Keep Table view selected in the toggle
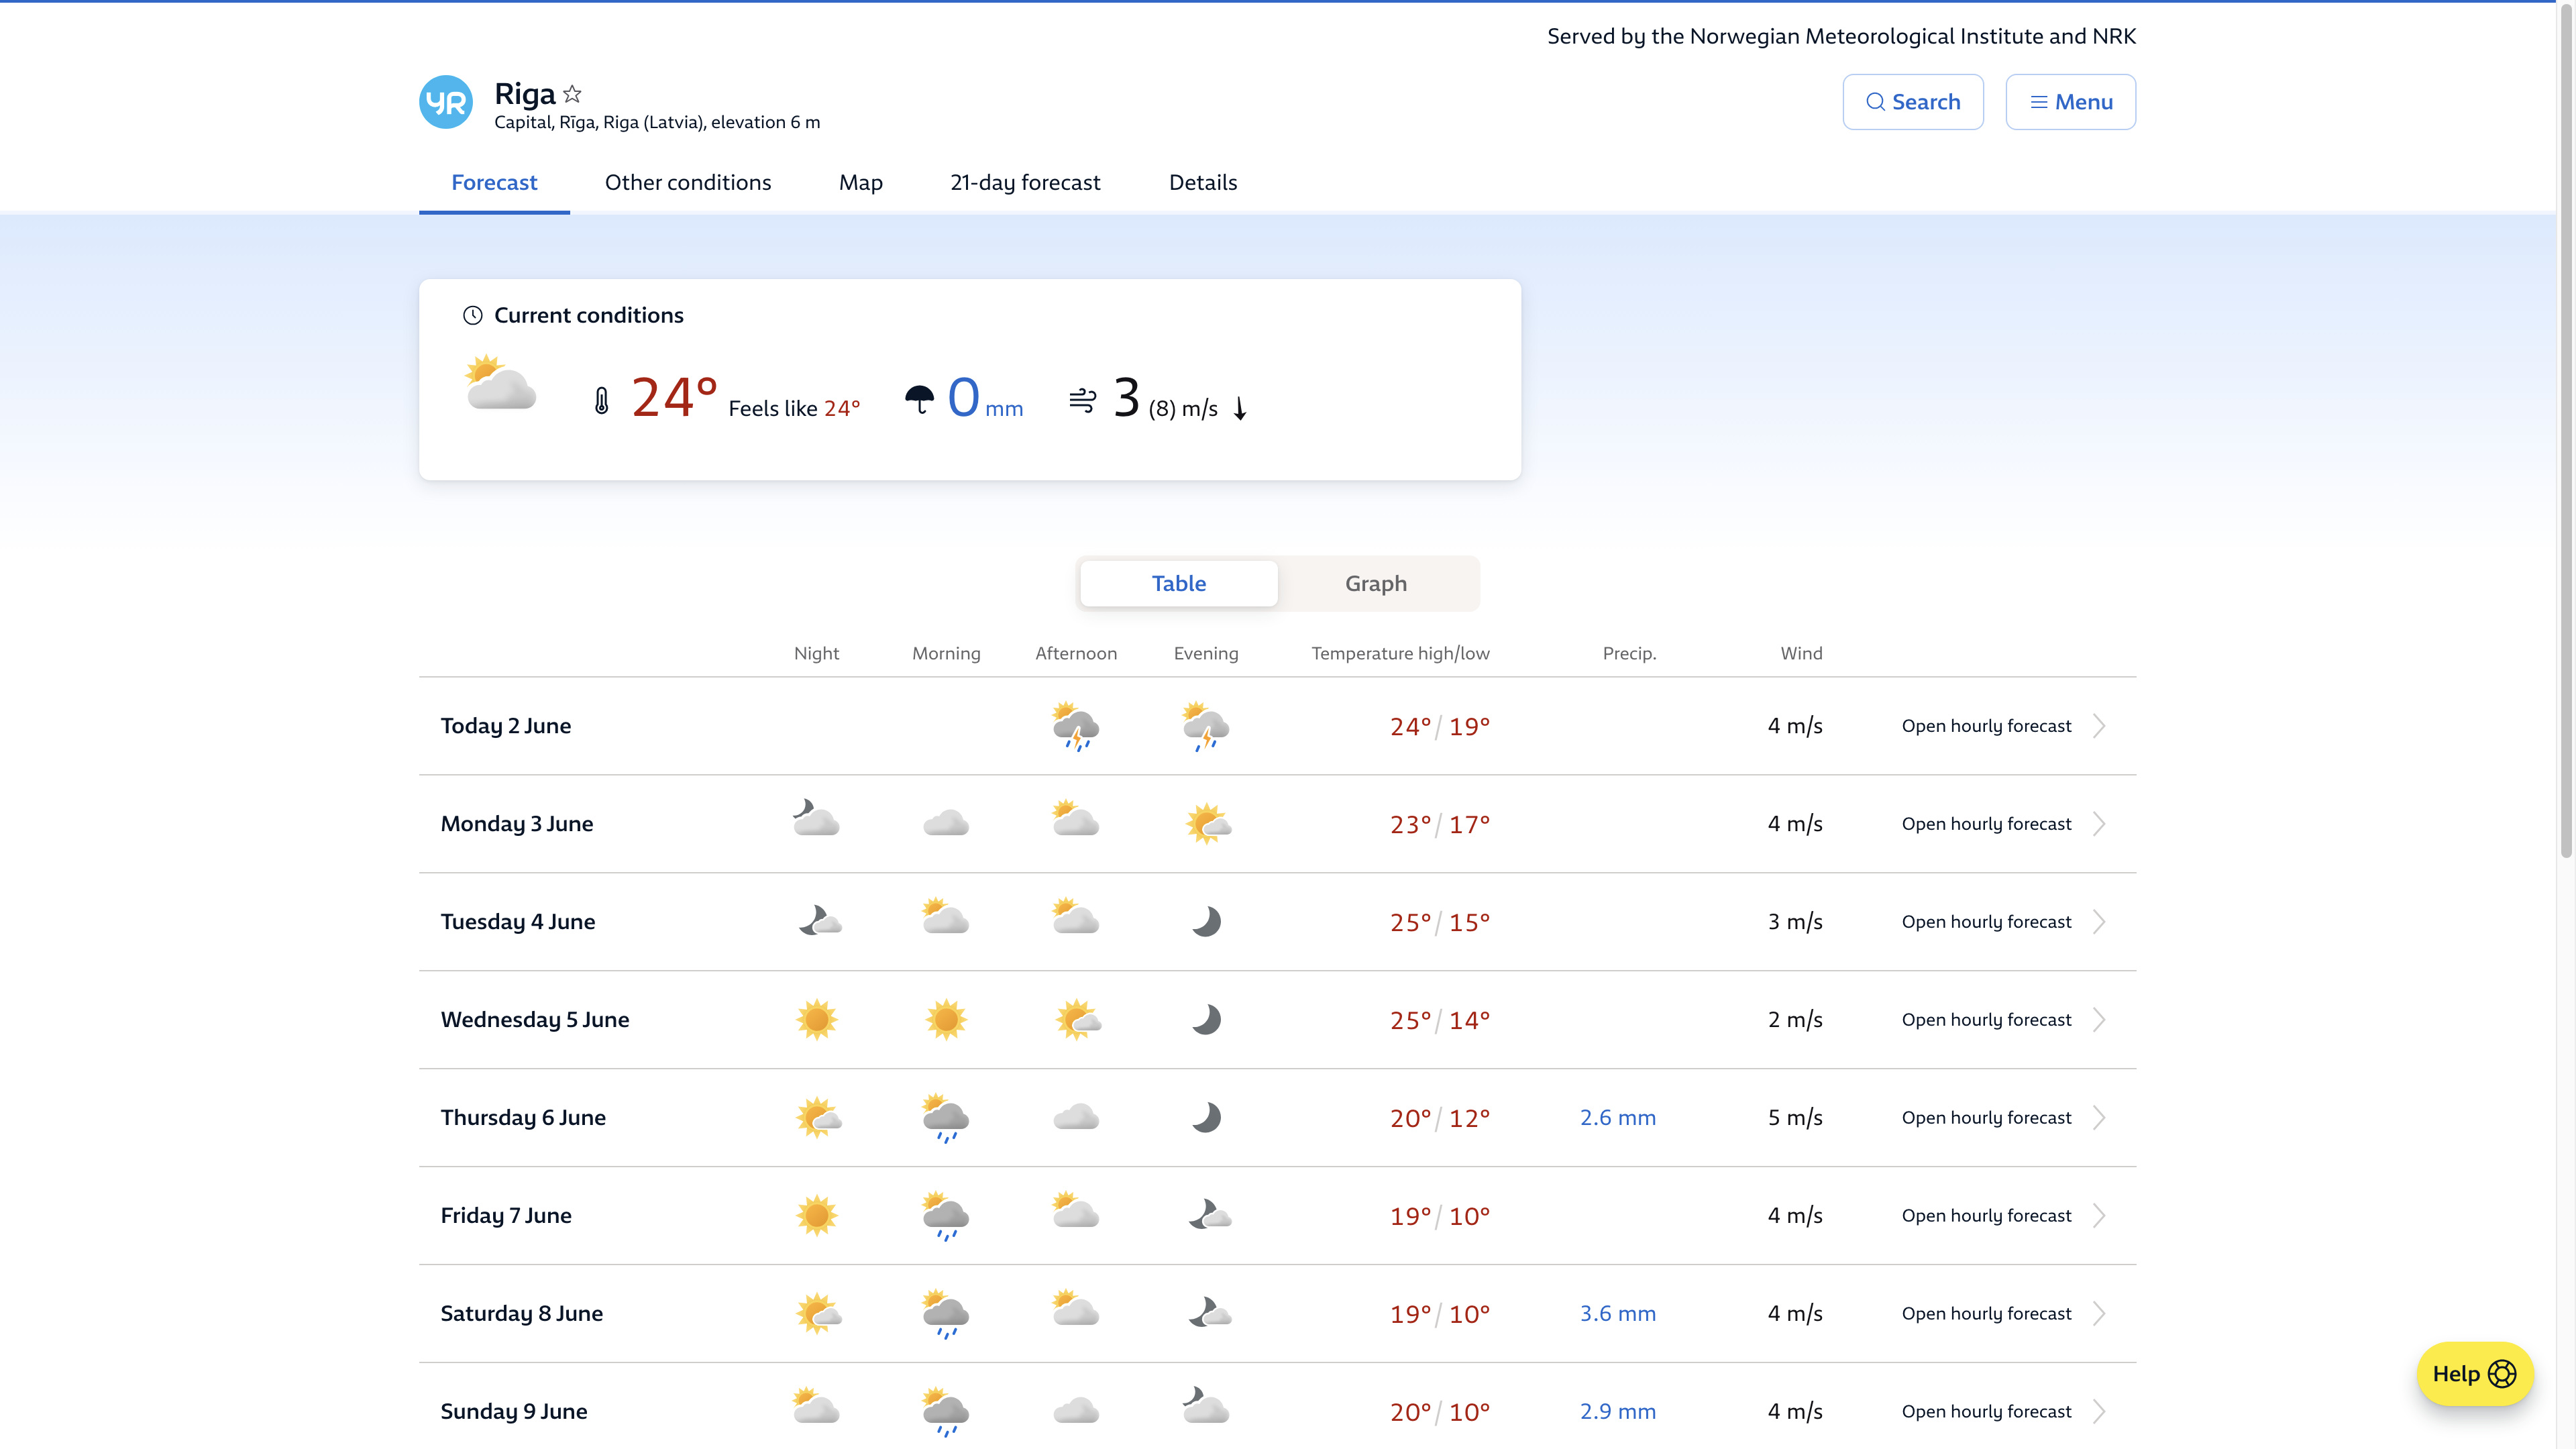The height and width of the screenshot is (1449, 2576). (1178, 583)
